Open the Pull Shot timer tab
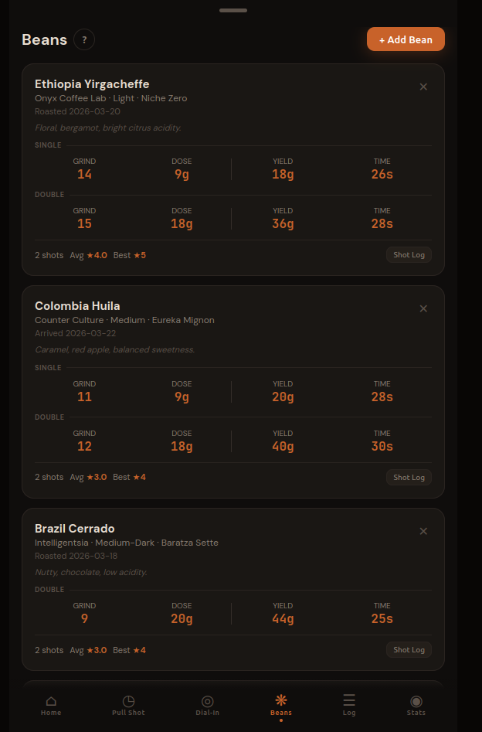Image resolution: width=482 pixels, height=732 pixels. pyautogui.click(x=128, y=704)
